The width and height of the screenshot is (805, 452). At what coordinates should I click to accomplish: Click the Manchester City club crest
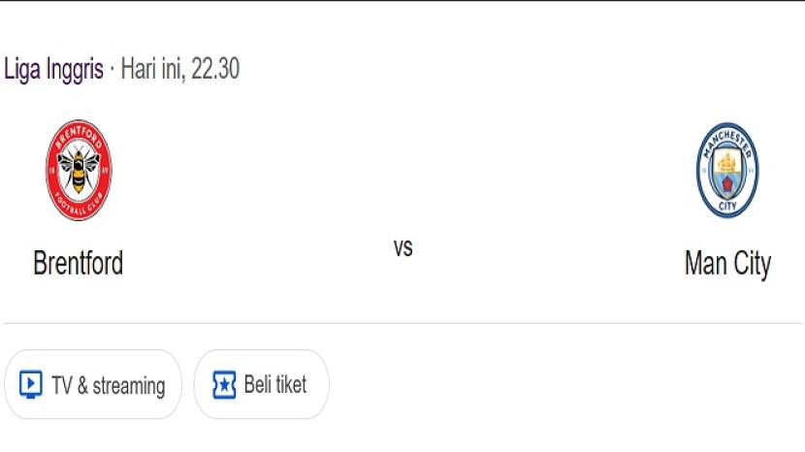pos(726,171)
